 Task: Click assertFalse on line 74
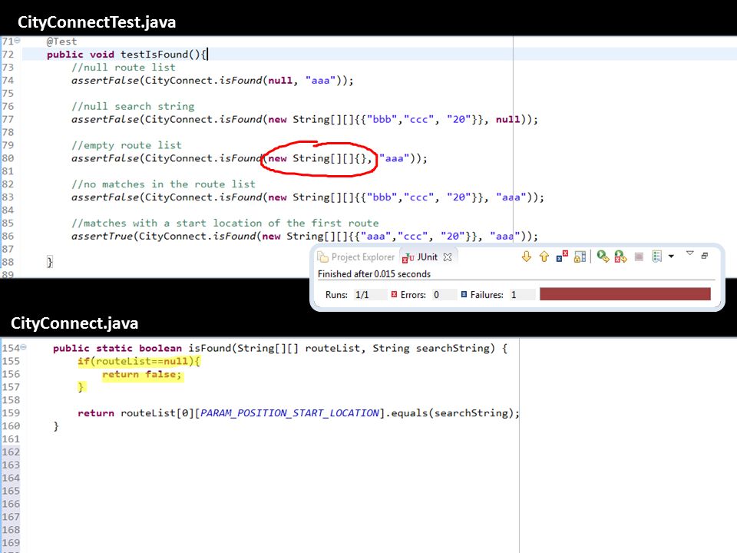(105, 81)
